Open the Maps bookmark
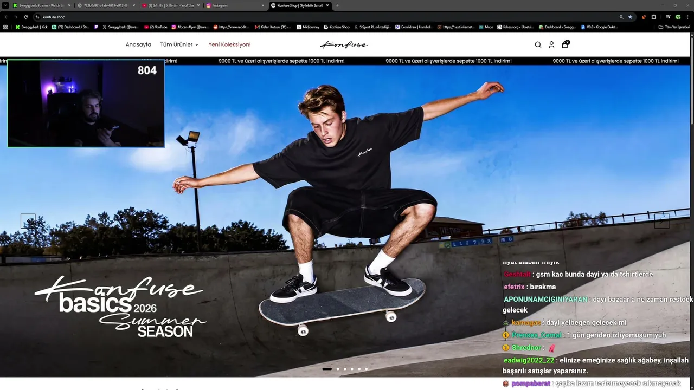Image resolution: width=694 pixels, height=390 pixels. (x=486, y=27)
